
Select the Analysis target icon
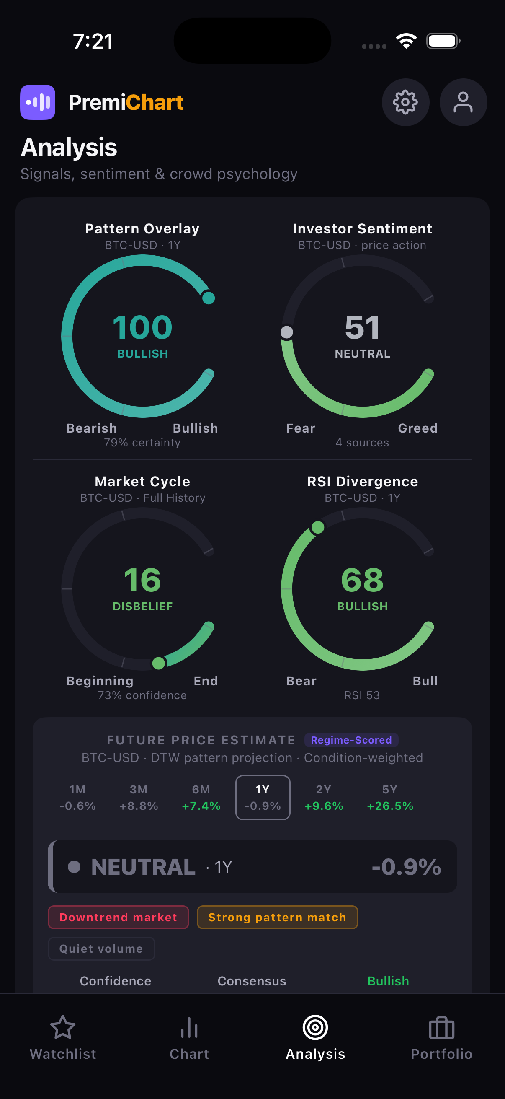(x=315, y=1027)
